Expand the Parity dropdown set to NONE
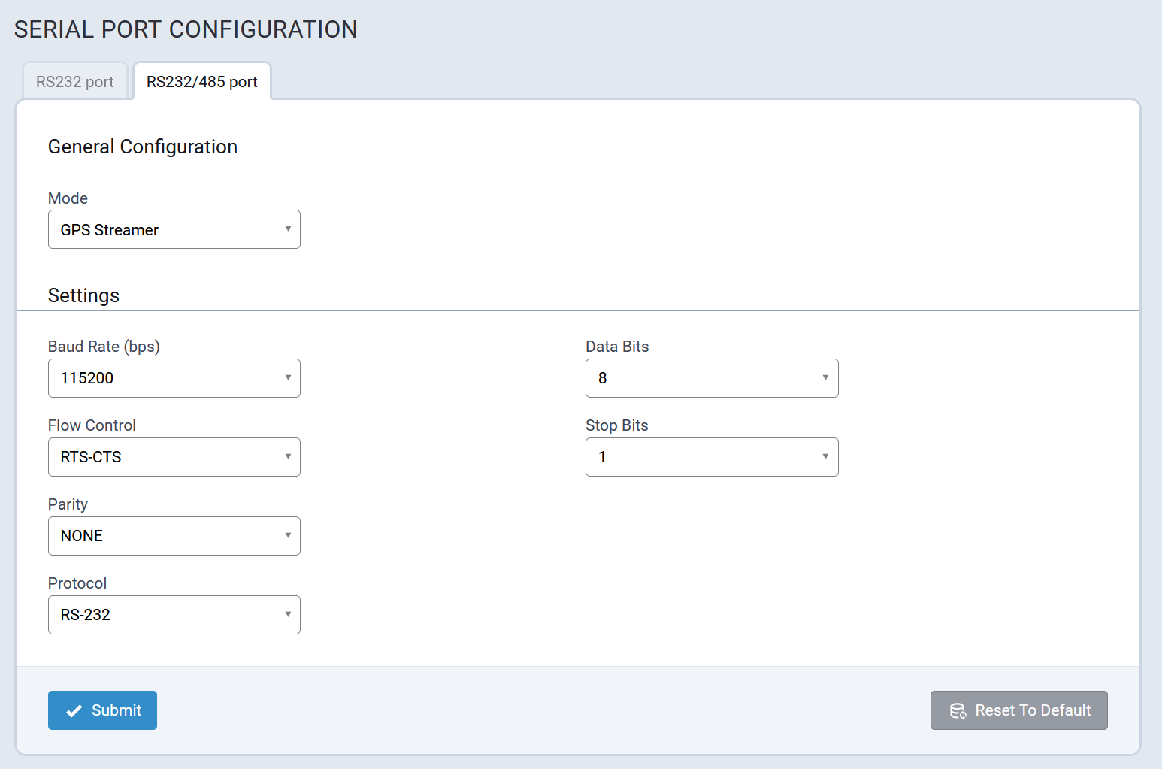 click(174, 536)
